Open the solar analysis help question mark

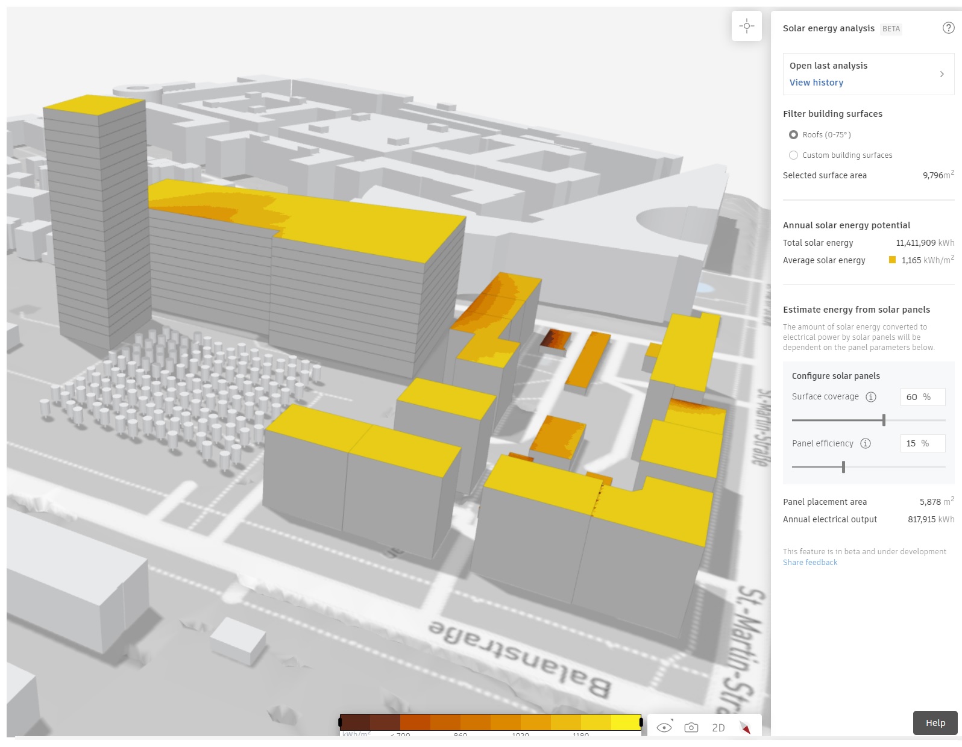point(948,28)
